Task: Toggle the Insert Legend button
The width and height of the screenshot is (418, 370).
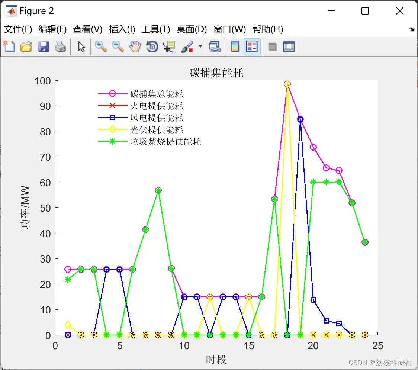Action: (x=252, y=46)
